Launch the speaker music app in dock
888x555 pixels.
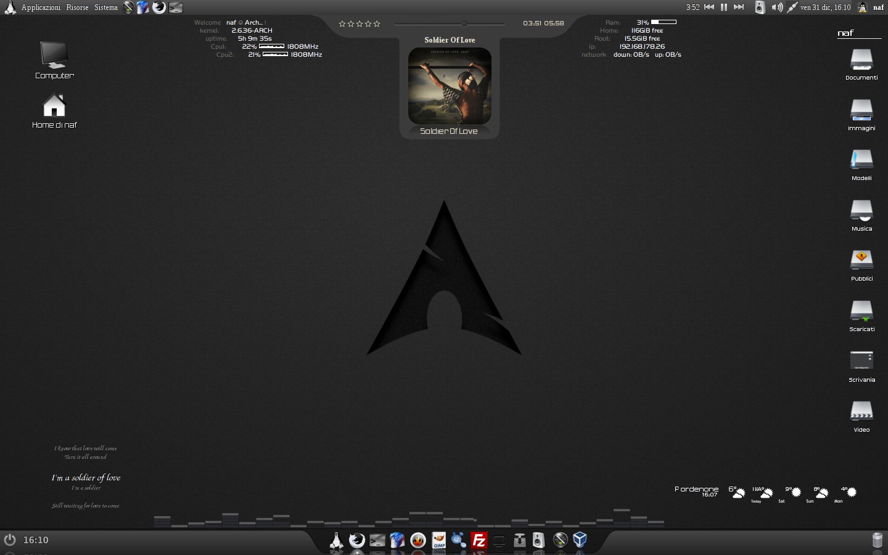pyautogui.click(x=538, y=540)
